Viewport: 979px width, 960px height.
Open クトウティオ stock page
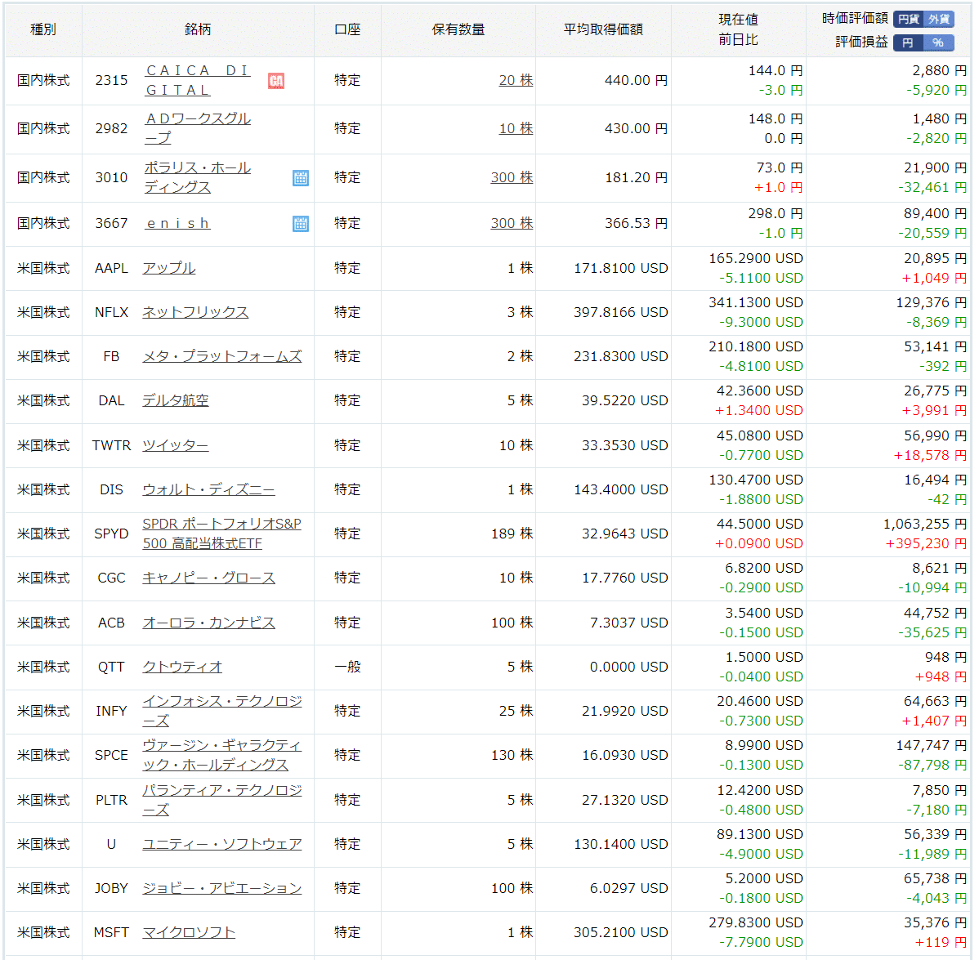click(x=182, y=668)
